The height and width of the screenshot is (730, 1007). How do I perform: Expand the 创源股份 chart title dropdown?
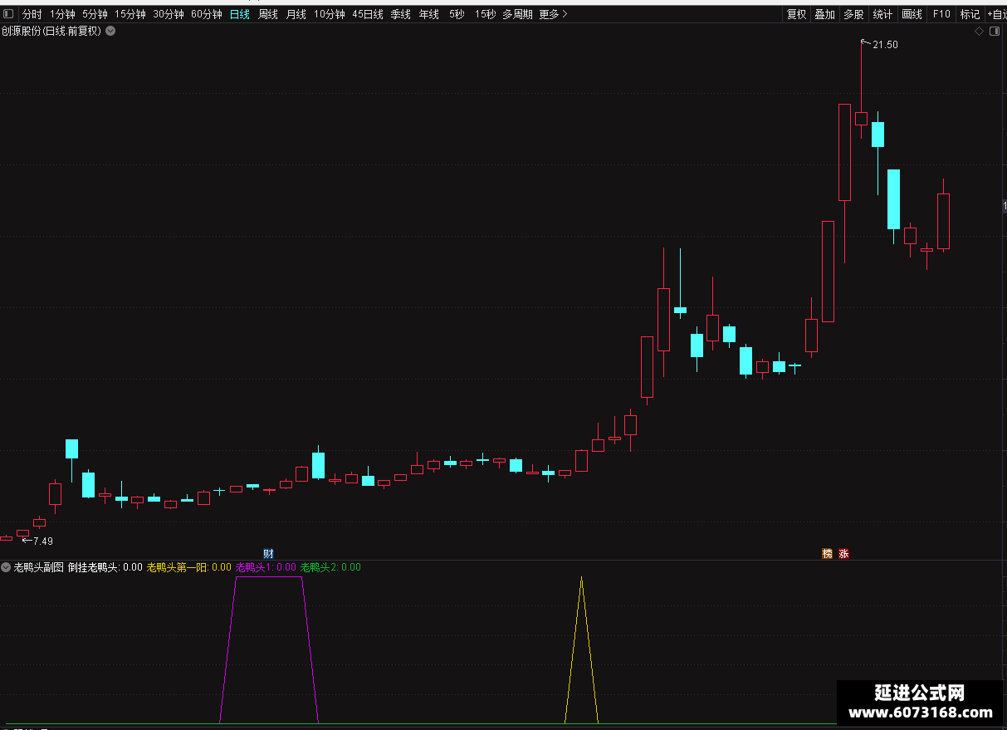110,32
